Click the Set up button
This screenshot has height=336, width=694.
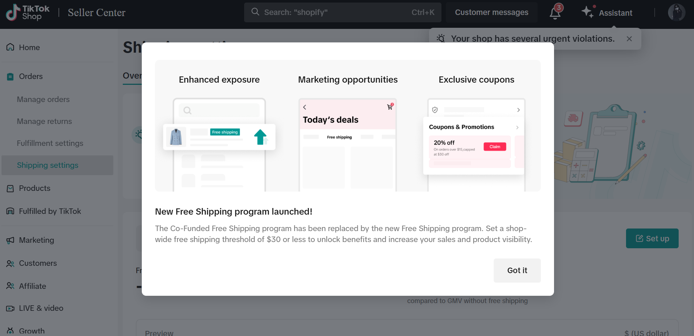coord(652,238)
